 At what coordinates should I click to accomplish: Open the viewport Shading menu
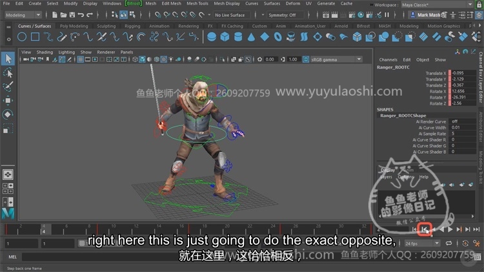(45, 52)
